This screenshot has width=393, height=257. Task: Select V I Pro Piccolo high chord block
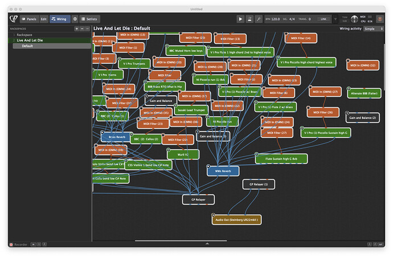[306, 63]
